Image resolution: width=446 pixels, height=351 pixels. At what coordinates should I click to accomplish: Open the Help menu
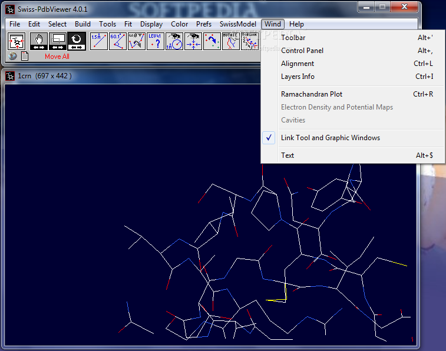296,24
